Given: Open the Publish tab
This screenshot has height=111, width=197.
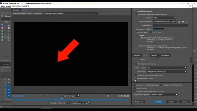Looking at the screenshot, I should tap(165, 55).
